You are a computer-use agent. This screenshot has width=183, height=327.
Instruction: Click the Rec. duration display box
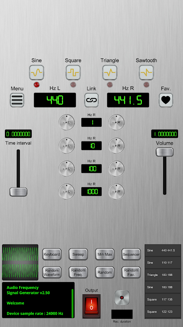(x=122, y=314)
